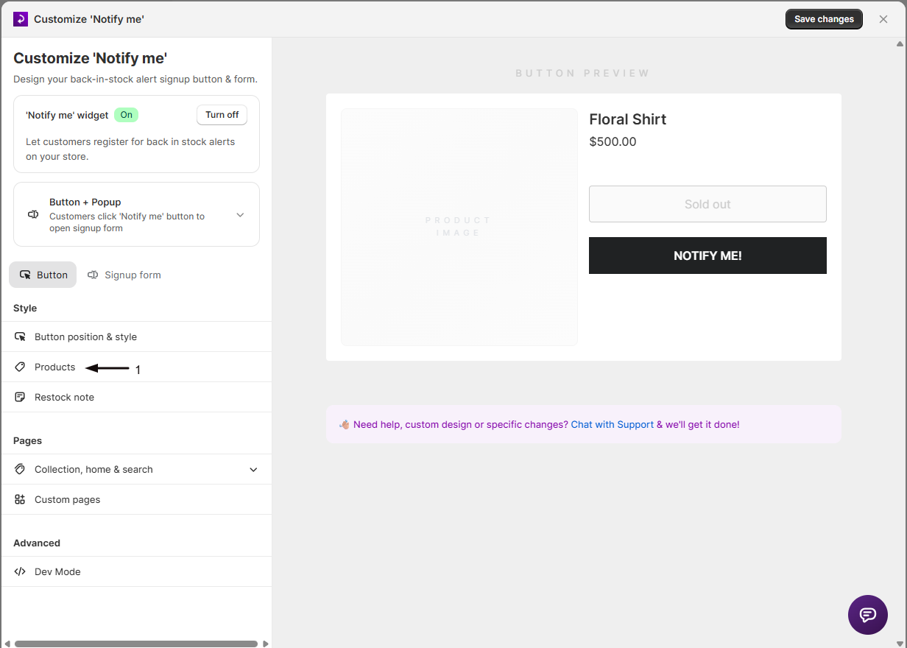Click the 'BUTTON PREVIEW' heading

[x=583, y=73]
